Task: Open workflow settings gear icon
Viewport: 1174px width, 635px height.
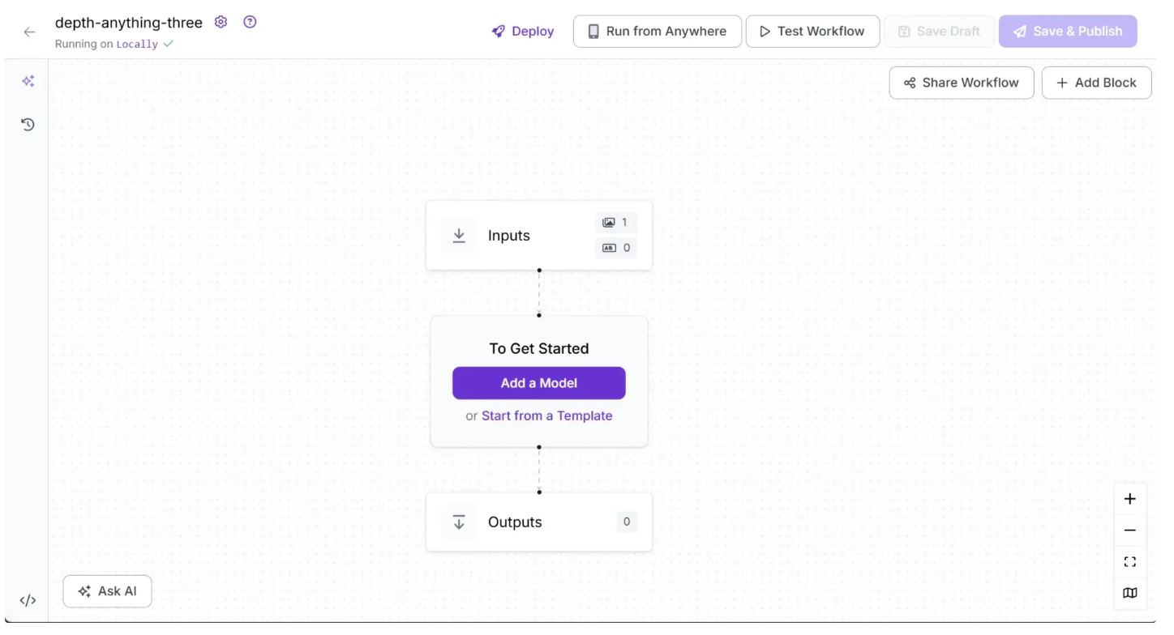Action: coord(221,22)
